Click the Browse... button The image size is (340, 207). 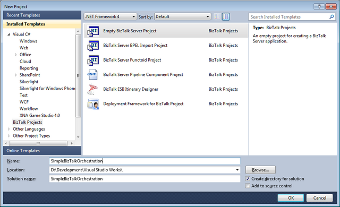tap(260, 170)
